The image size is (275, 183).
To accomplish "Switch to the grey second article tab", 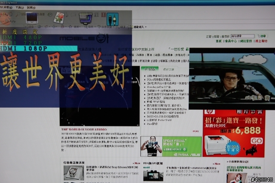I will pos(169,69).
